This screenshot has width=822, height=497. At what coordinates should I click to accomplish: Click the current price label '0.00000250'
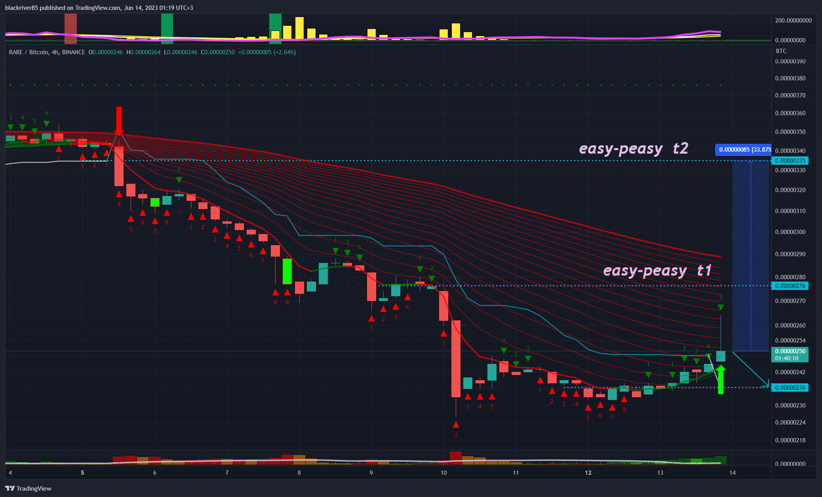[790, 351]
